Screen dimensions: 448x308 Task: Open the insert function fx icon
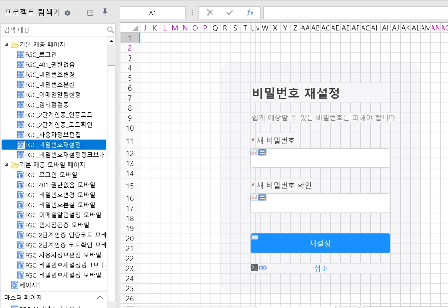pyautogui.click(x=250, y=13)
